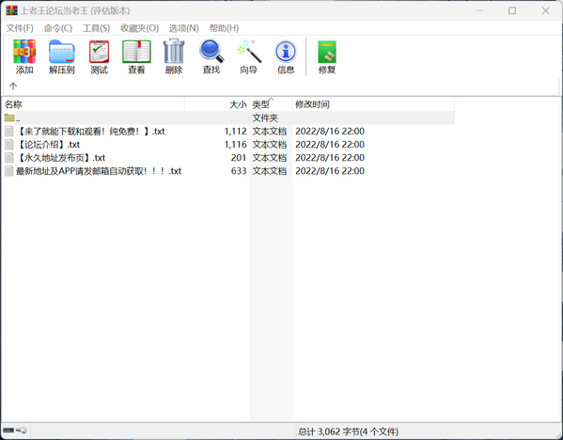Run the Test (测试) archive tool

[99, 56]
